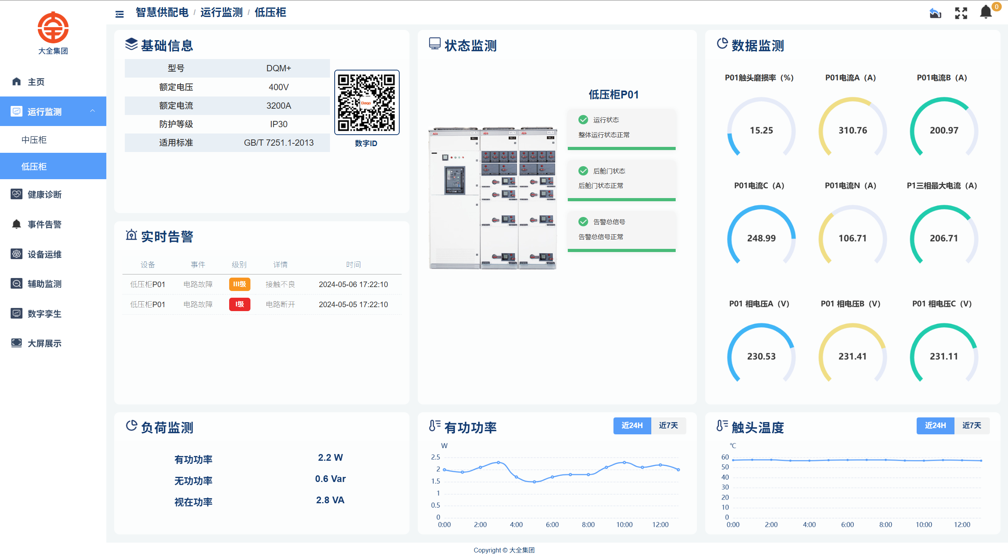Select 设备运维 in the left menu

[44, 254]
